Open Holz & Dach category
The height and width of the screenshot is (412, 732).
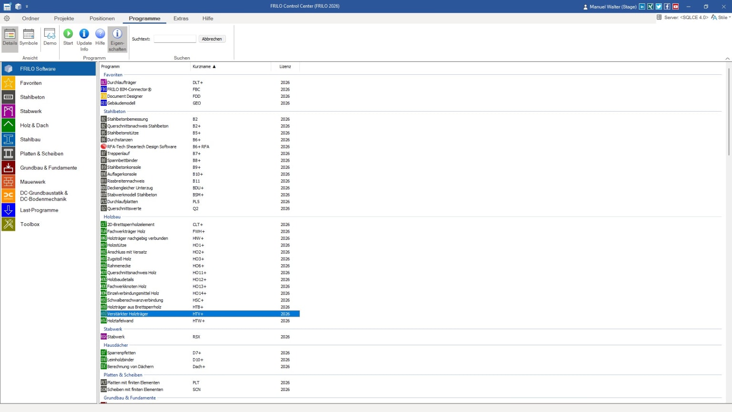tap(49, 125)
